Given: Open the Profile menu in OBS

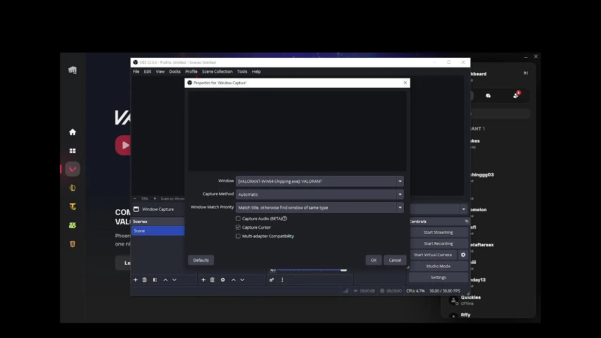Looking at the screenshot, I should click(191, 71).
